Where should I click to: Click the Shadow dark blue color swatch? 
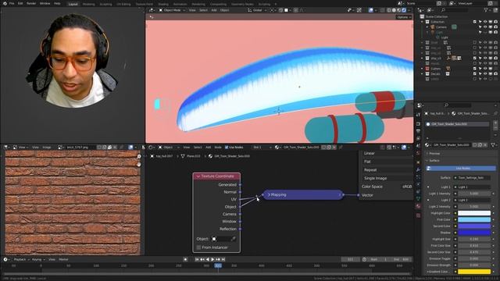pyautogui.click(x=474, y=233)
